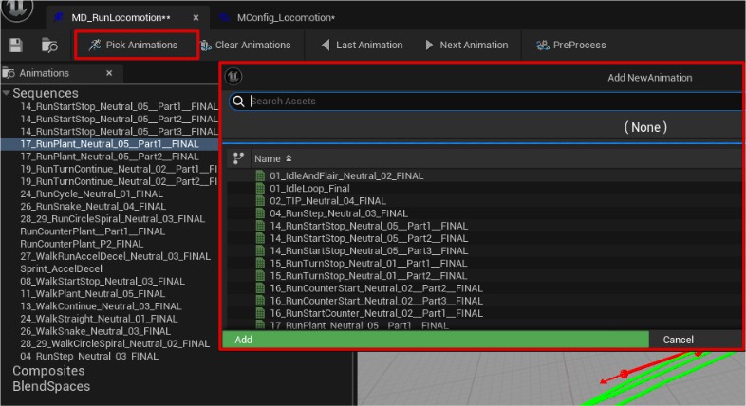Select 17_RunPlant_Neutral_05__Part1__FINAL in Sequences
746x406 pixels.
click(x=109, y=144)
